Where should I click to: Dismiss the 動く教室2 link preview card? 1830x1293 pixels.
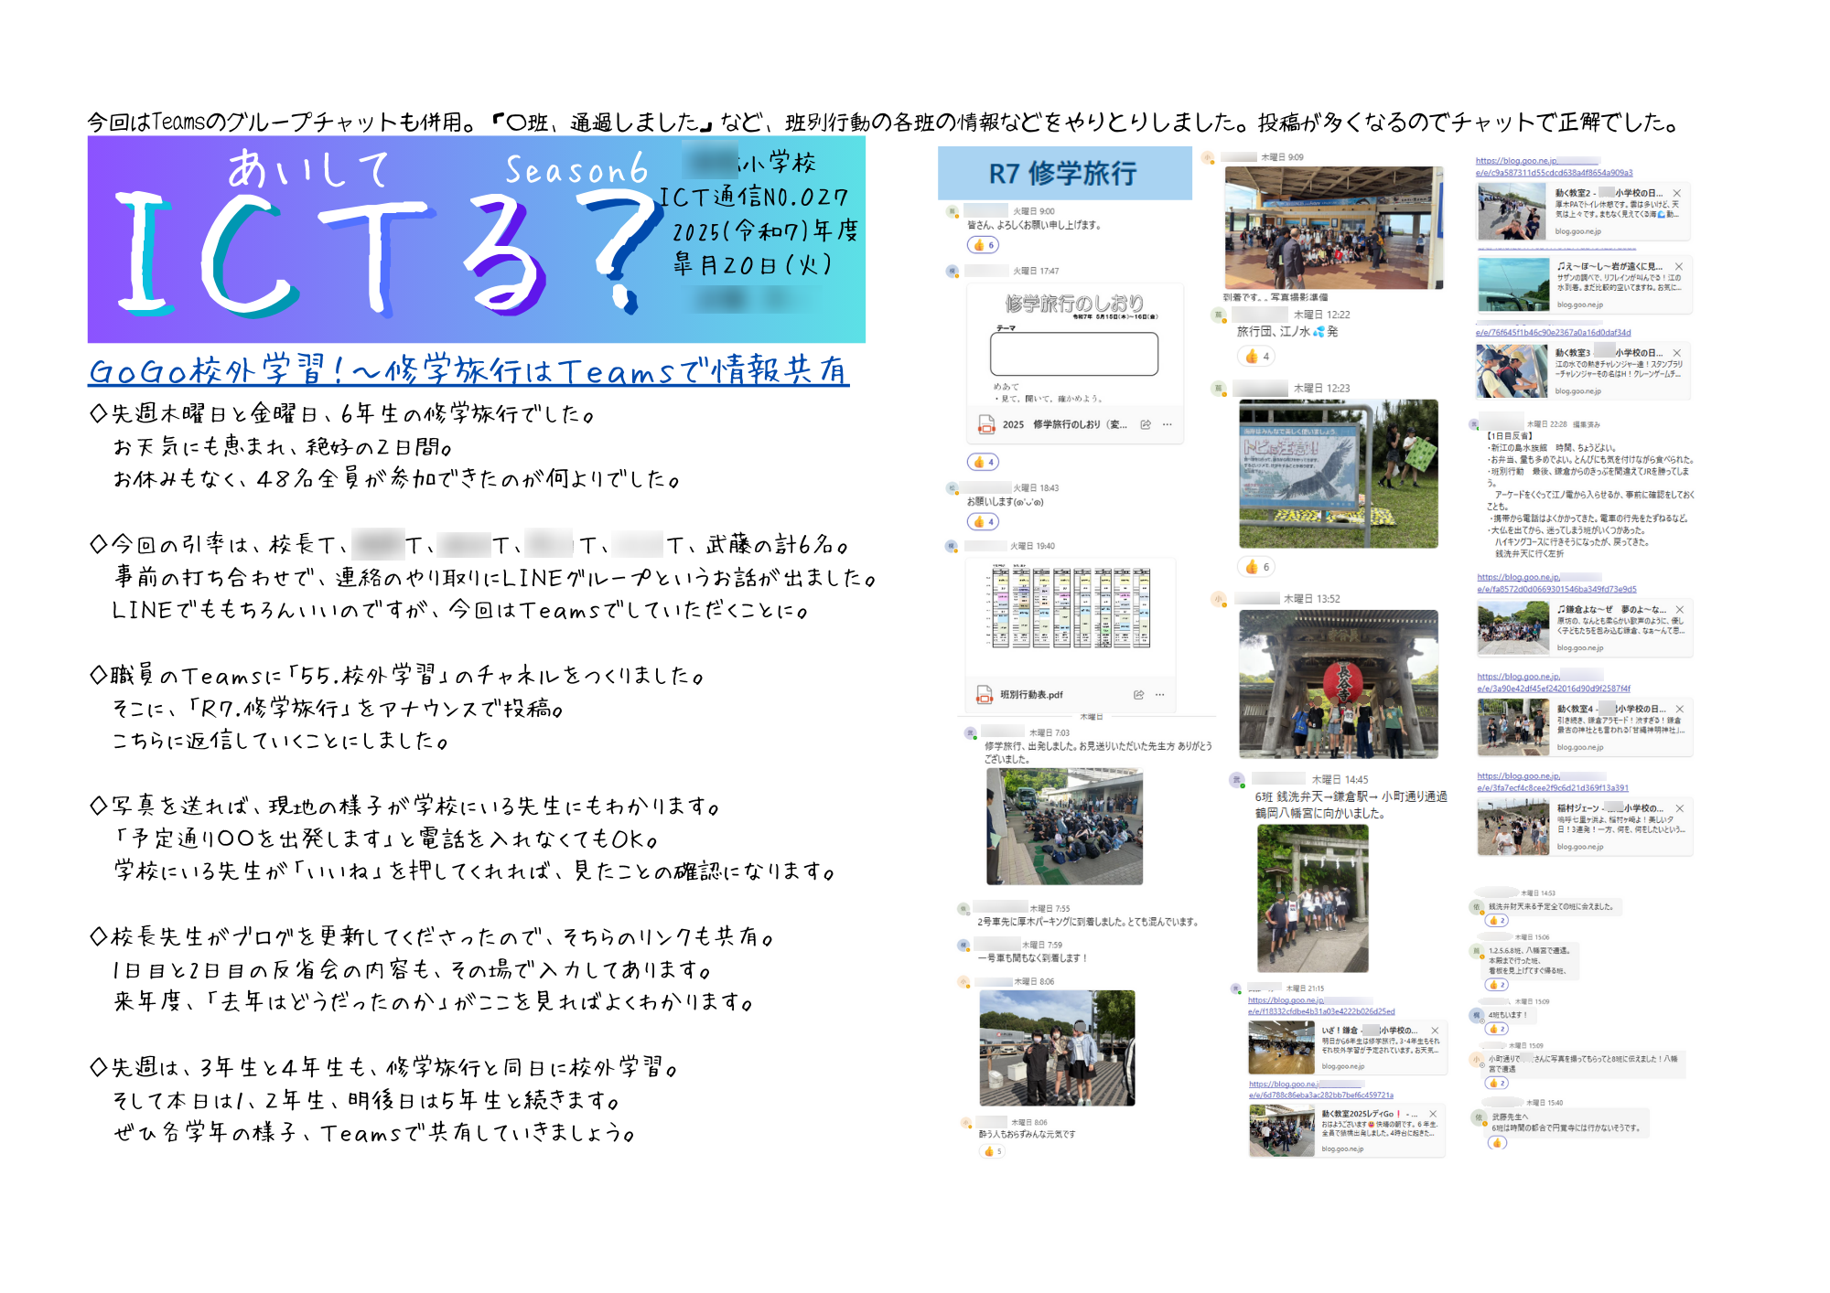[1677, 193]
